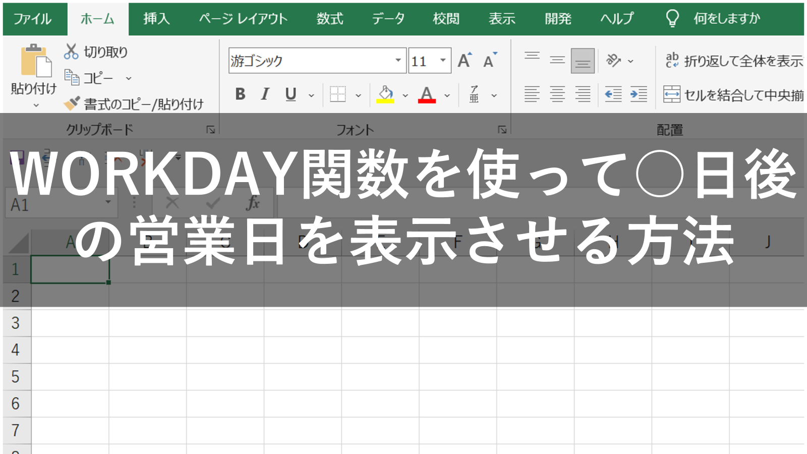Toggle underline formatting
807x454 pixels.
291,94
